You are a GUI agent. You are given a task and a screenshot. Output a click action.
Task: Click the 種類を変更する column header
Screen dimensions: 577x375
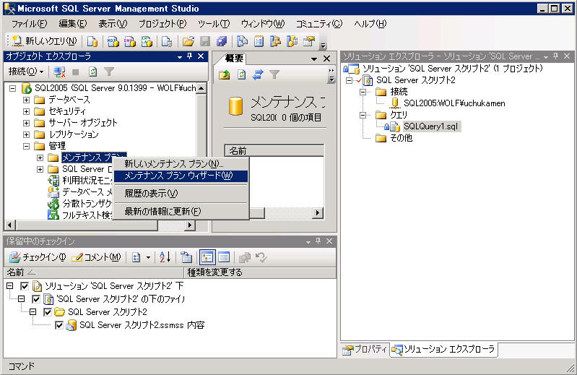coord(260,272)
